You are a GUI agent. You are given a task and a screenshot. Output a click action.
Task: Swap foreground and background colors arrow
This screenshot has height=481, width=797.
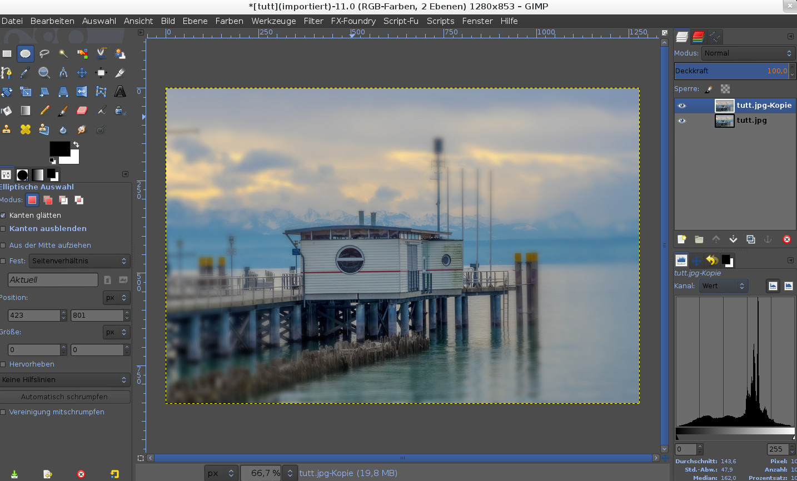[76, 144]
